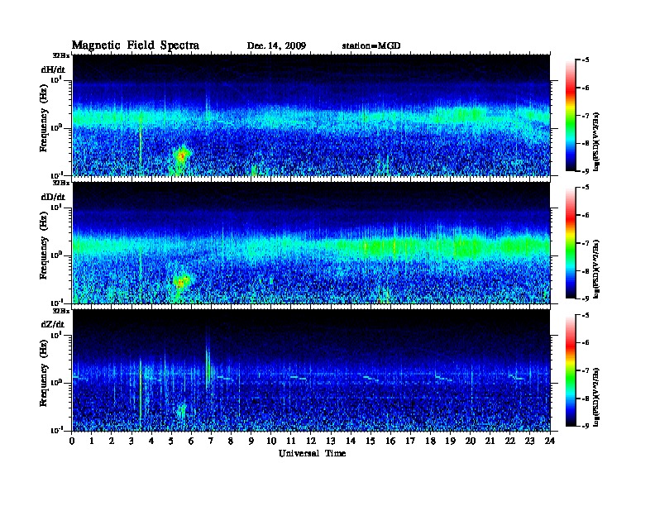Viewport: 655px width, 506px height.
Task: Click the color bar beside the dH/dt panel
Action: 570,115
